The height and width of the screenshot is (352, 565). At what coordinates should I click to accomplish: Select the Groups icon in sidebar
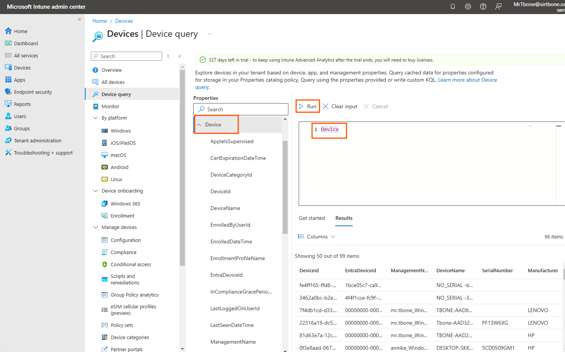[x=8, y=128]
